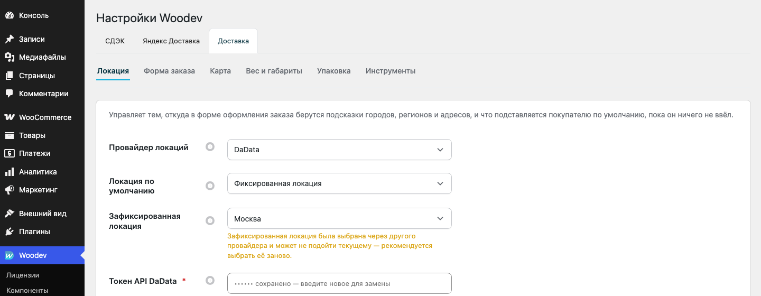
Task: Click the Записи pin icon
Action: point(10,39)
